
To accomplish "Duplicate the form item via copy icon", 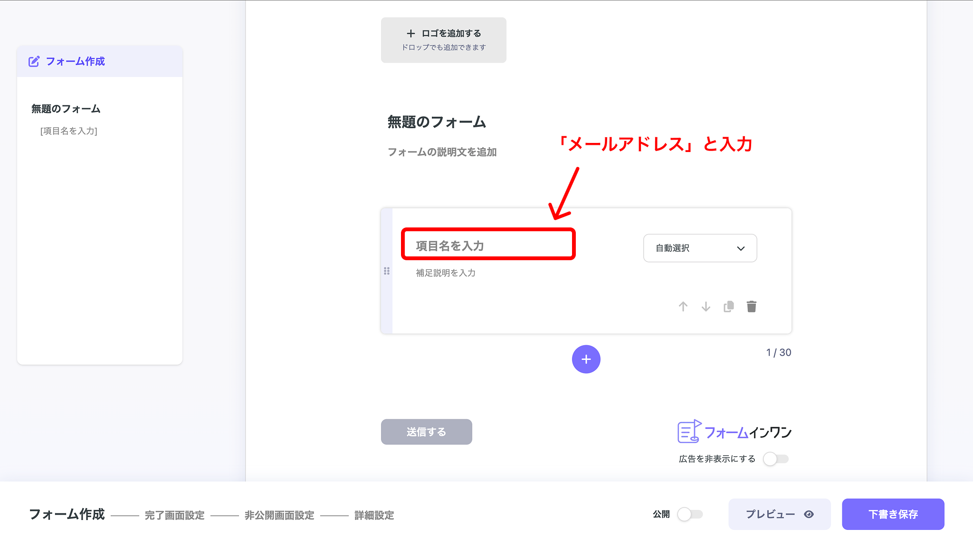I will click(x=728, y=306).
